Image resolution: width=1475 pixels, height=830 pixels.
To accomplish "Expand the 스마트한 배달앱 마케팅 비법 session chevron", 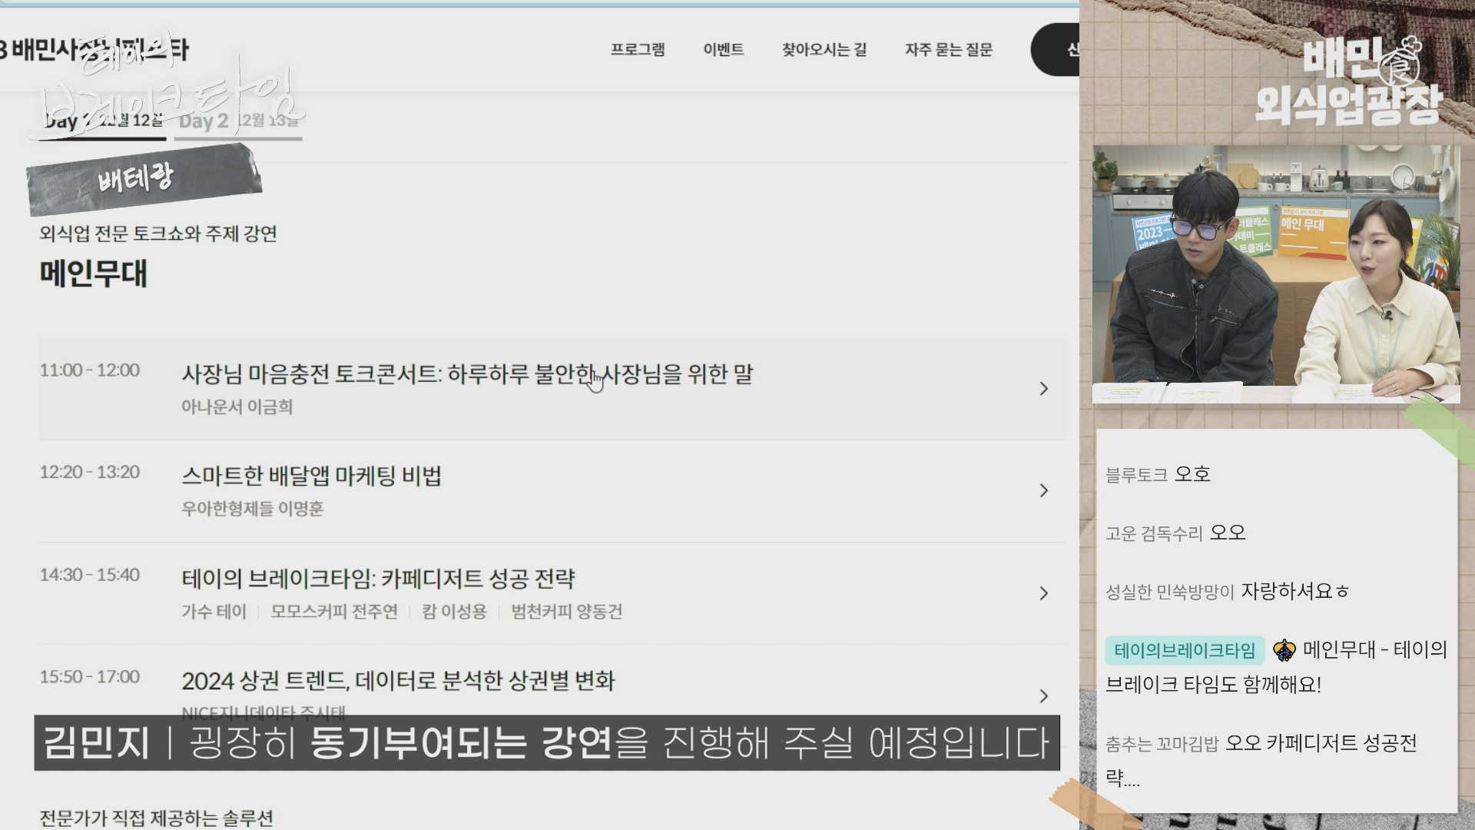I will click(1043, 490).
